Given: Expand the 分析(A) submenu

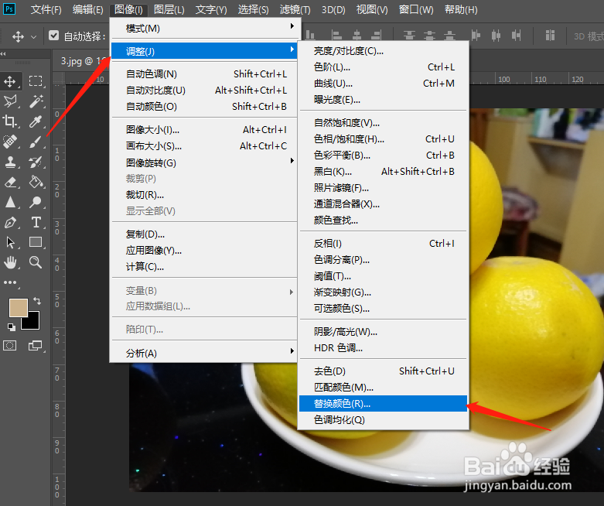Looking at the screenshot, I should point(204,353).
